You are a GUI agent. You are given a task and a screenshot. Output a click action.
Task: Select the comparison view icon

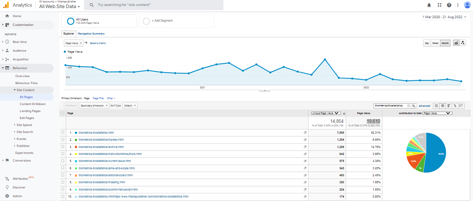click(455, 106)
